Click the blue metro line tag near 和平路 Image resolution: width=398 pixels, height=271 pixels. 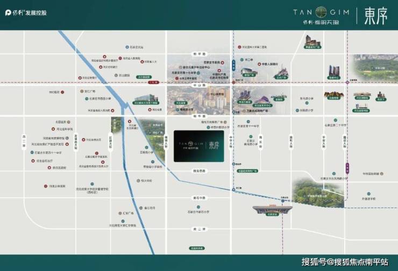pos(233,65)
